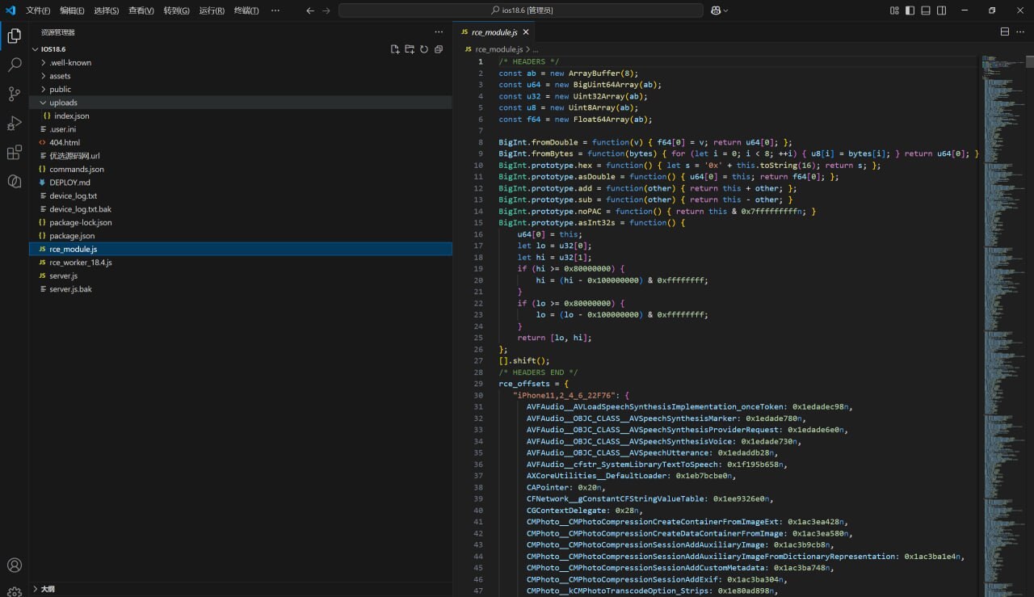Screen dimensions: 1034x597
Task: Select the rce_module.js editor tab
Action: [494, 32]
